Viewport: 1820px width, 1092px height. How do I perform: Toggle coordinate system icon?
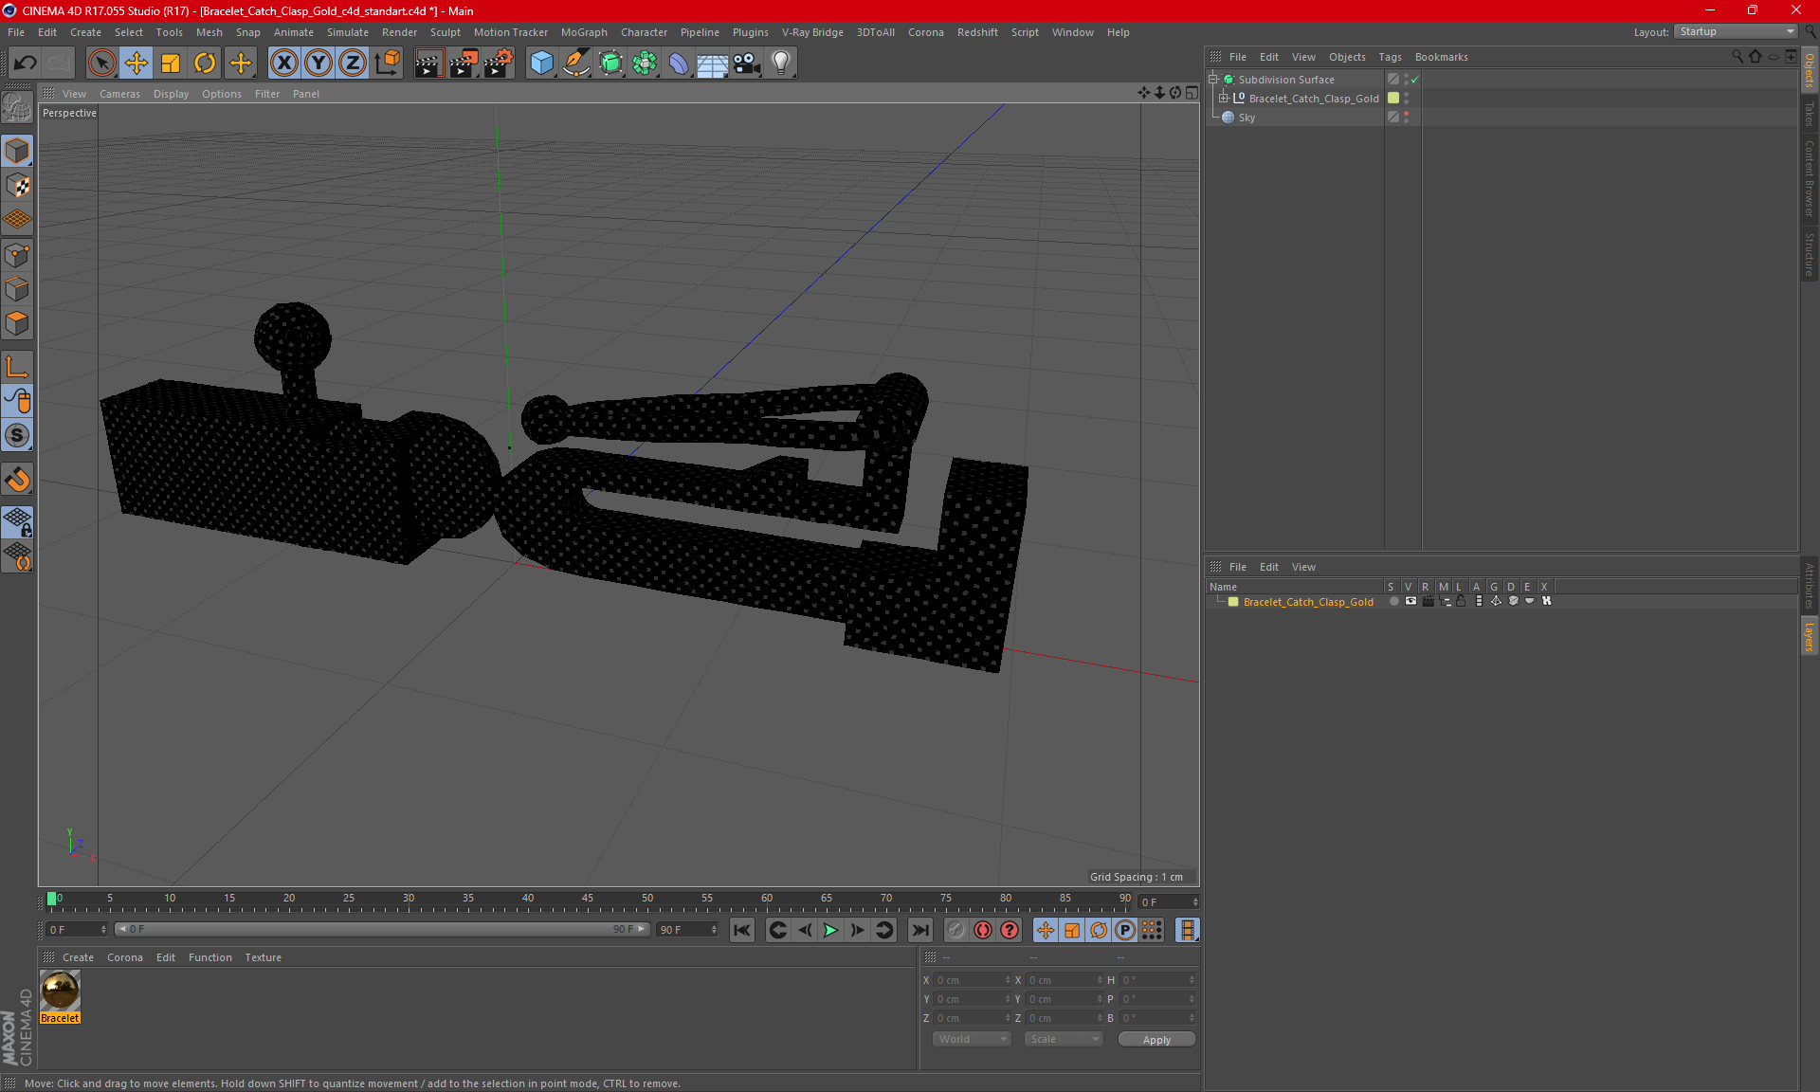(x=388, y=64)
